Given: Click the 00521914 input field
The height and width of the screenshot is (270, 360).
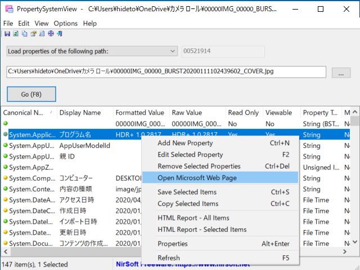Looking at the screenshot, I should click(223, 51).
